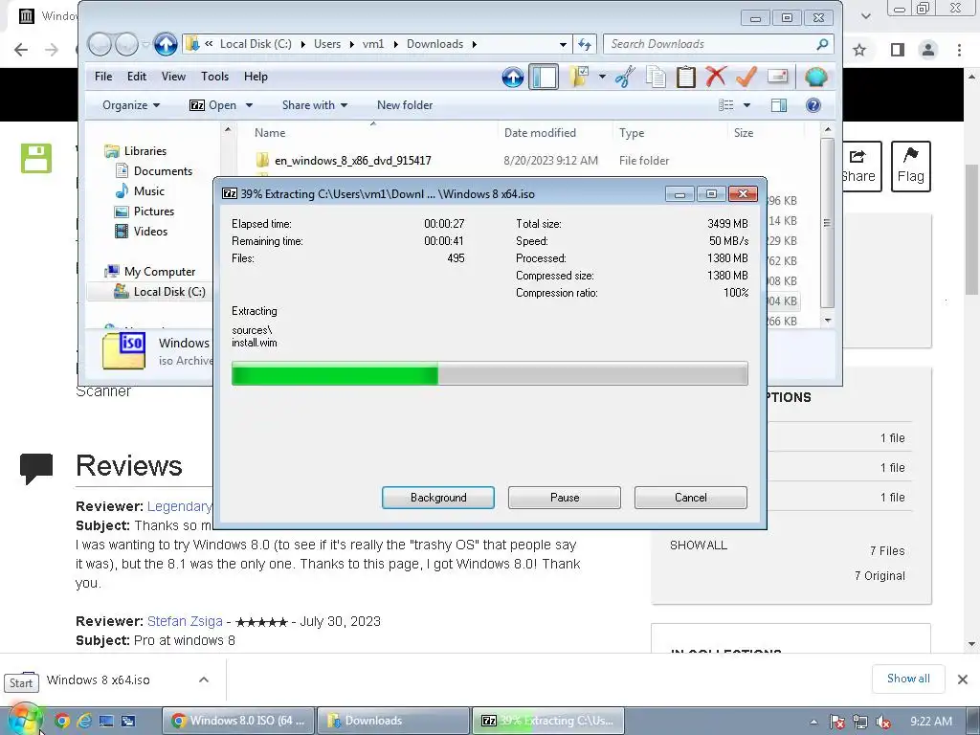Expand the address bar history dropdown

[563, 44]
